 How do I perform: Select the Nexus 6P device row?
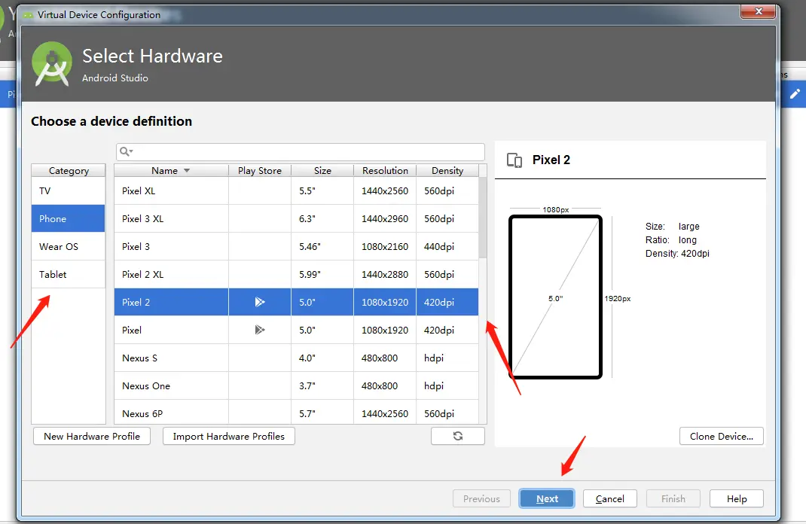(x=297, y=413)
